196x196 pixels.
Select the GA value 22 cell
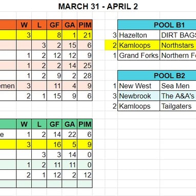click(70, 134)
